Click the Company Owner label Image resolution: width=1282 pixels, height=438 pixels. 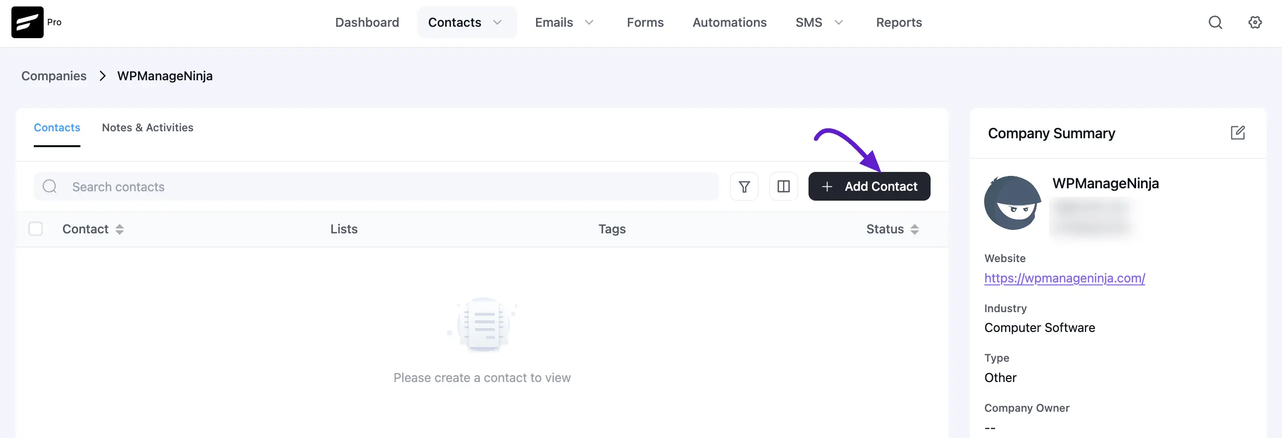point(1027,408)
